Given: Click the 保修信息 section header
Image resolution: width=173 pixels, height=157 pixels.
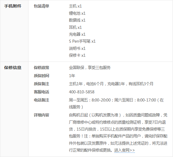Looking at the screenshot, I should tap(13, 68).
